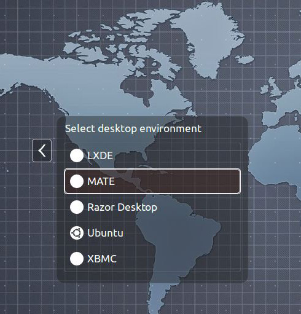This screenshot has width=301, height=314.
Task: Choose the MATE text label
Action: [101, 181]
